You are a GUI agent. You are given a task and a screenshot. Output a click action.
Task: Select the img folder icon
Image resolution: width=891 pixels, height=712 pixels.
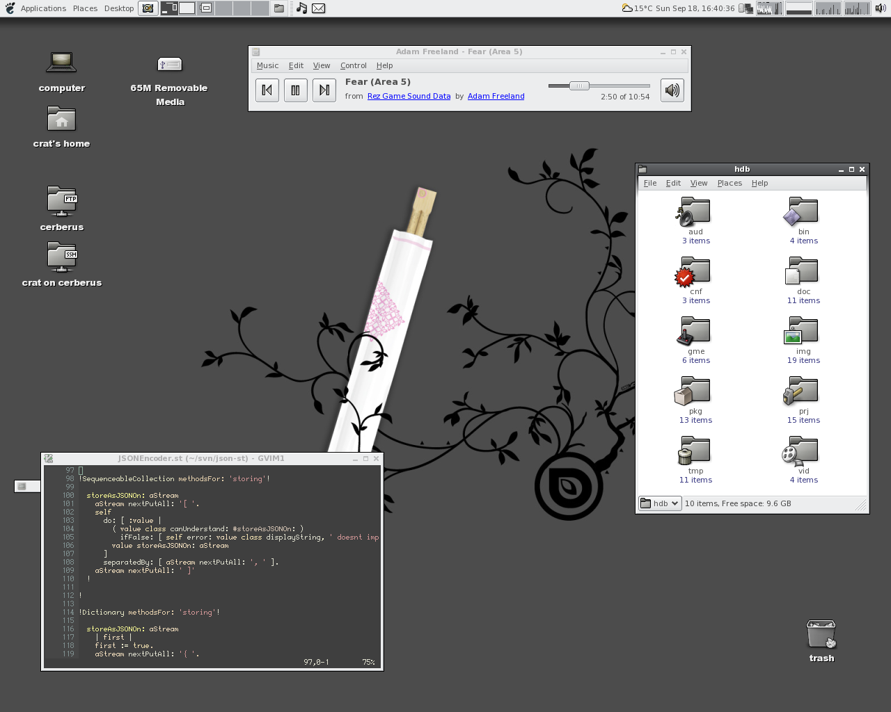(x=801, y=332)
